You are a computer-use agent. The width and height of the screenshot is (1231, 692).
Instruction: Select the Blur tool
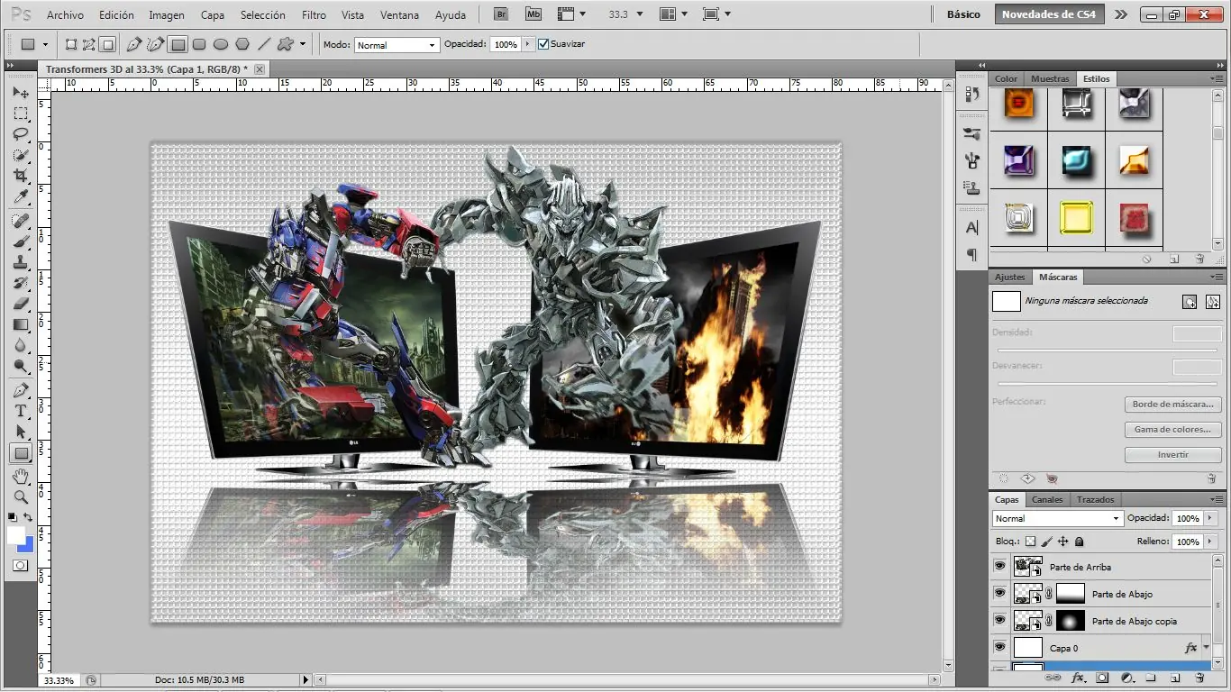21,346
